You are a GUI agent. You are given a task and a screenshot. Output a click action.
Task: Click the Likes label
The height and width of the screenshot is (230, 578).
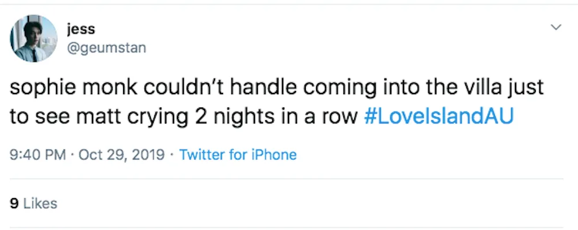tap(40, 203)
